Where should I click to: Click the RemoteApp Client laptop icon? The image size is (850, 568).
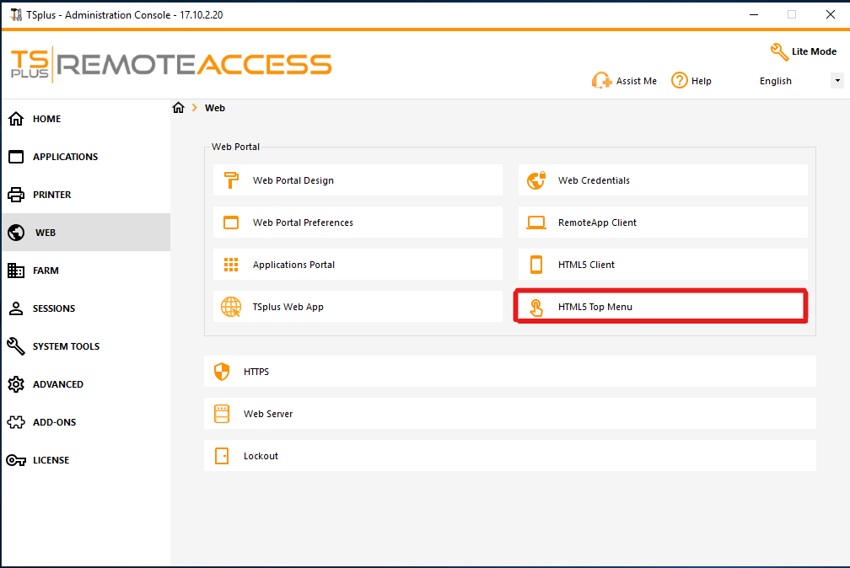(536, 222)
